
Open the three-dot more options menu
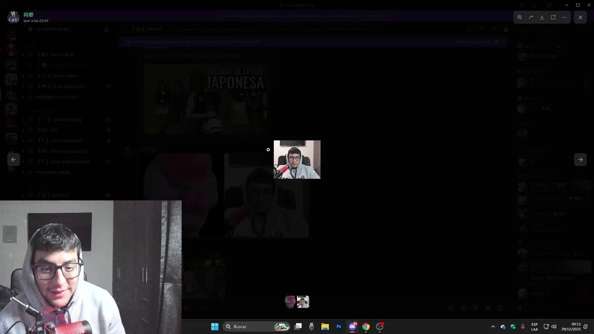(x=564, y=17)
